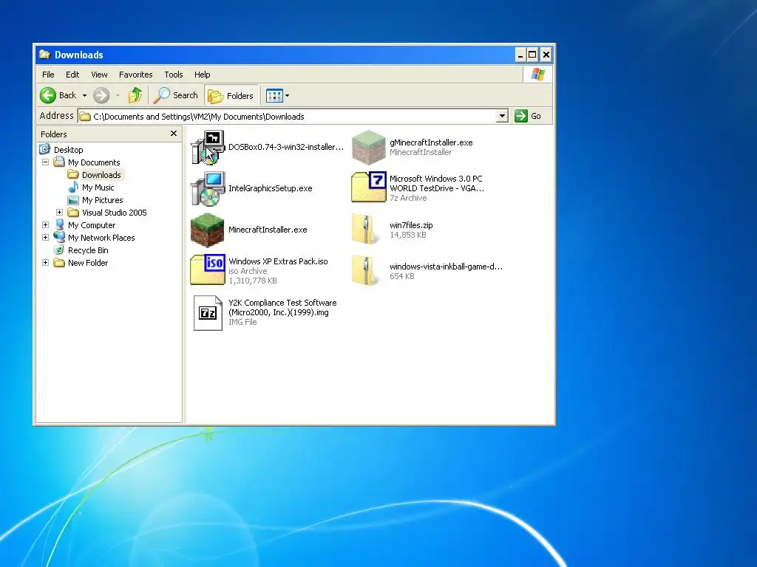Click the Downloads title bar folder icon
This screenshot has width=757, height=567.
(45, 55)
